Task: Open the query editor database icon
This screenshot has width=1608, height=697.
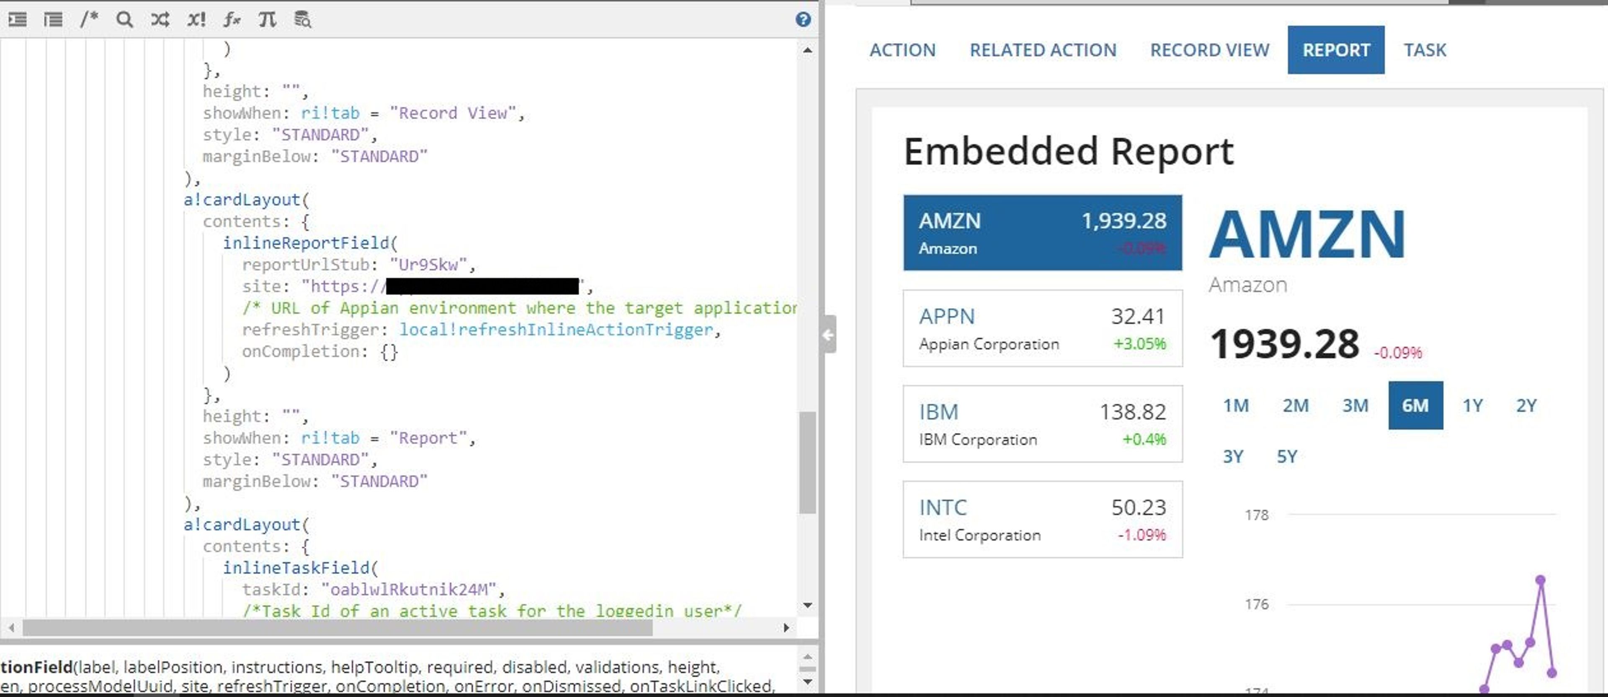Action: 303,20
